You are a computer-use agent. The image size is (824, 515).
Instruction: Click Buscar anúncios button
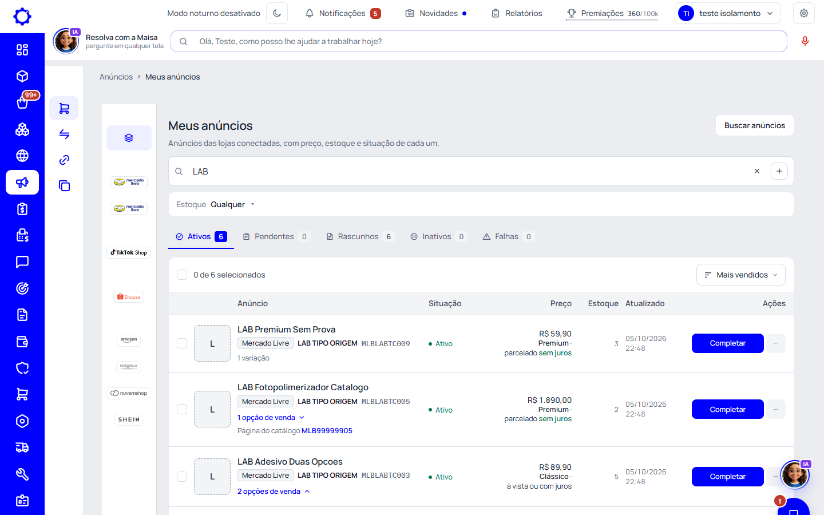(754, 125)
